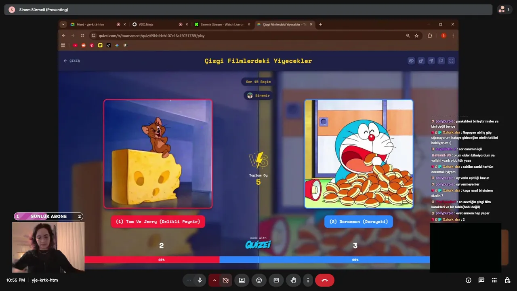Click chat message 'oy vermeyenler'
Image resolution: width=517 pixels, height=291 pixels.
(x=468, y=184)
